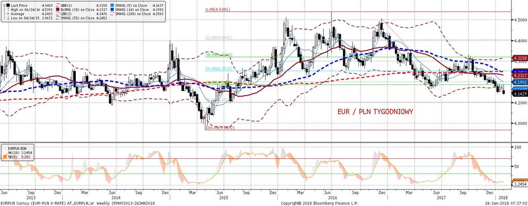Click the dark red BolMA (30) swatch
528x206 pixels.
coord(58,9)
